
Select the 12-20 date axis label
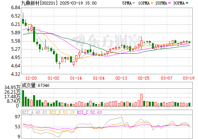[31, 78]
